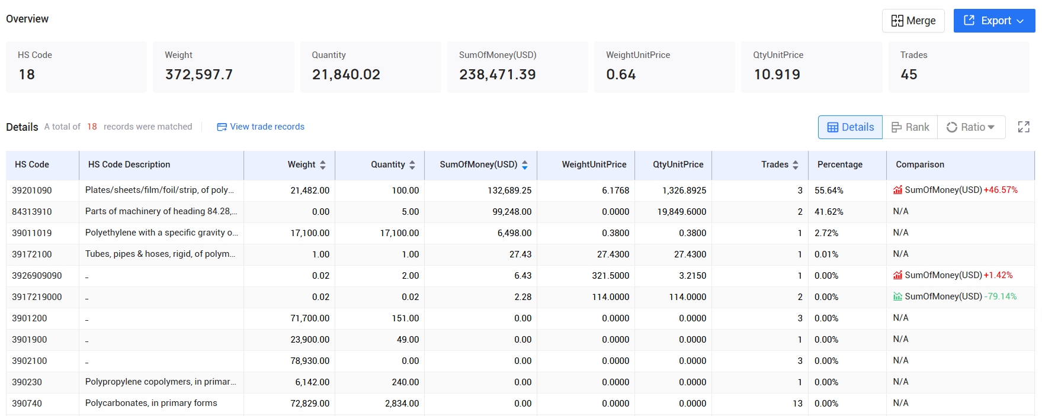Click the 132,689.25 SumOfMoney value

pos(509,191)
